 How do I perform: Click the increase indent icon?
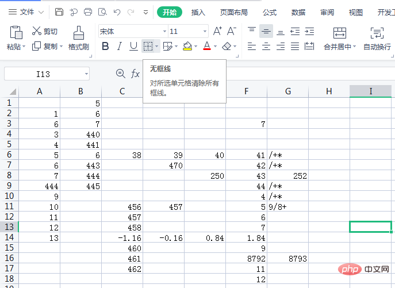309,31
